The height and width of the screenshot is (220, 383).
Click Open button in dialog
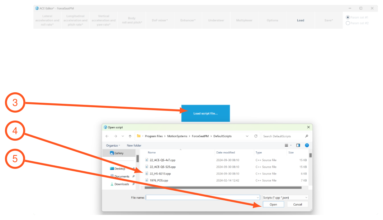click(x=273, y=204)
